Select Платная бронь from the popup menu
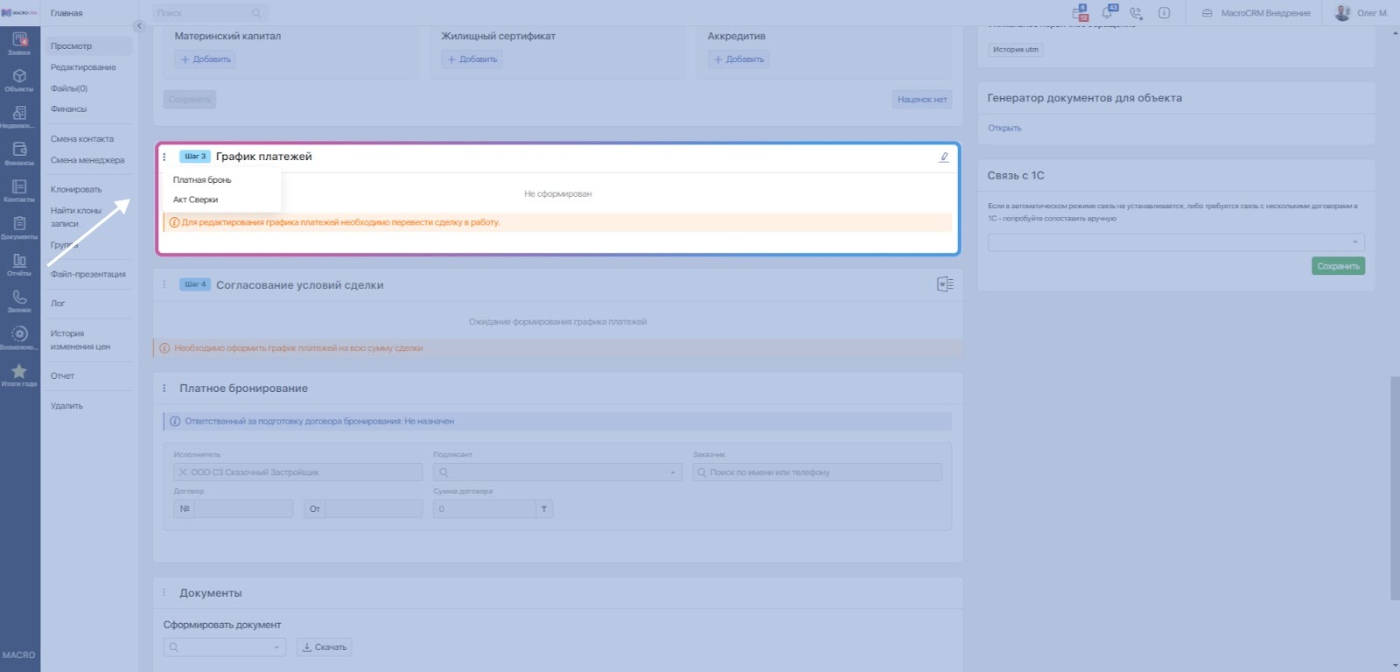Image resolution: width=1400 pixels, height=672 pixels. pos(202,180)
